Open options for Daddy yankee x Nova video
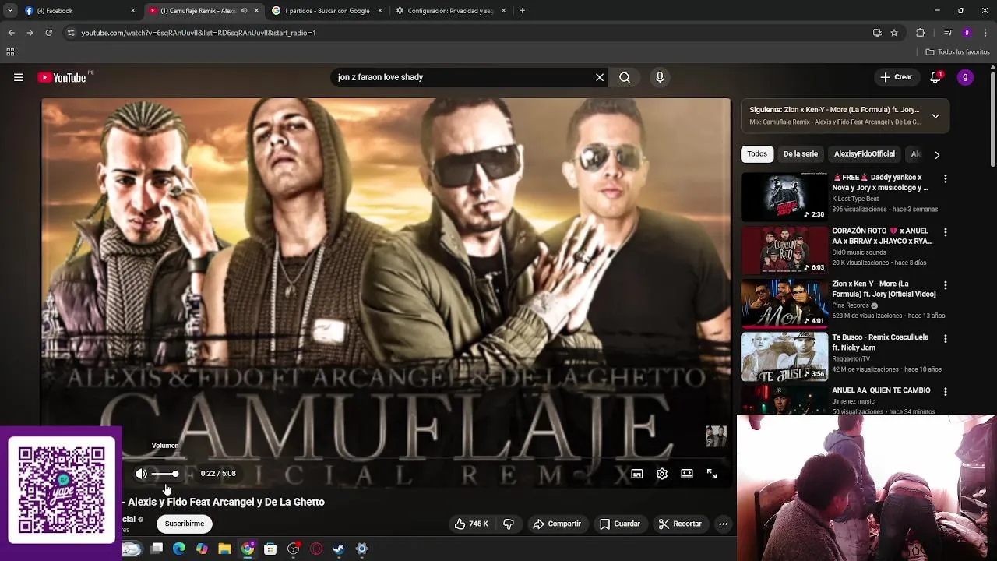Screen dimensions: 997x561 tap(946, 178)
